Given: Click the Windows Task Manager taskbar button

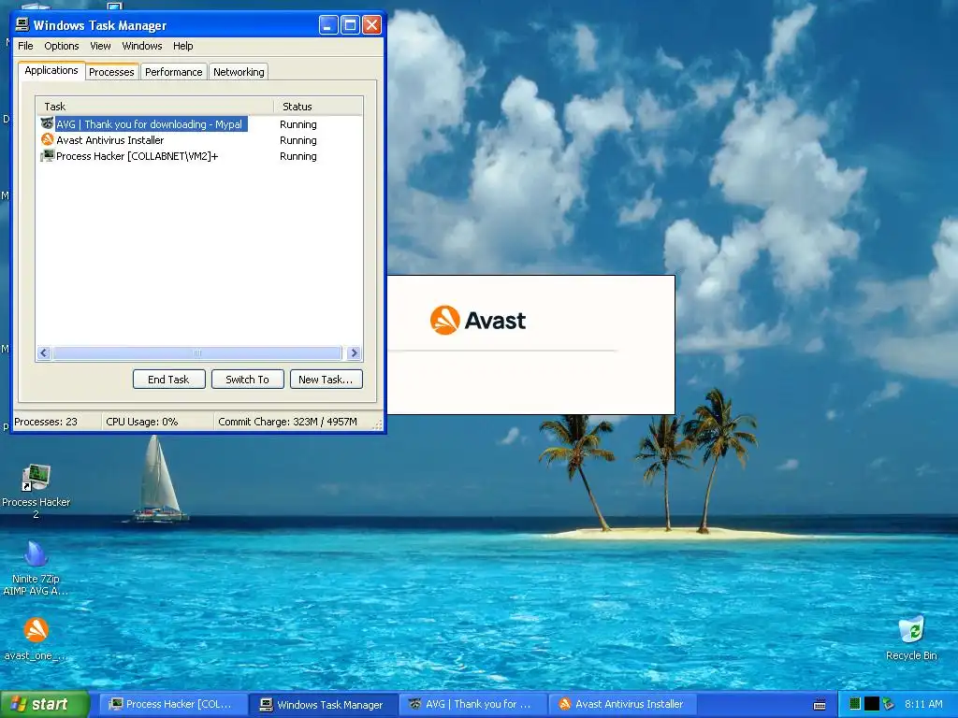Looking at the screenshot, I should click(x=323, y=704).
